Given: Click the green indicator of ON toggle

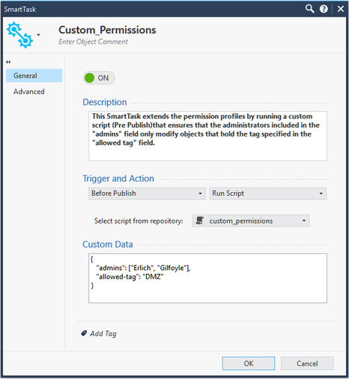Looking at the screenshot, I should click(x=89, y=78).
